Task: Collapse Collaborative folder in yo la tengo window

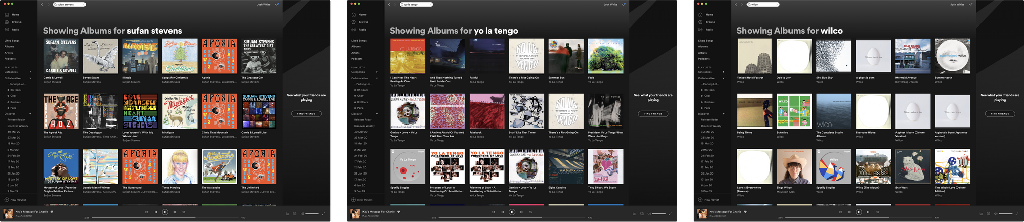Action: click(x=377, y=78)
